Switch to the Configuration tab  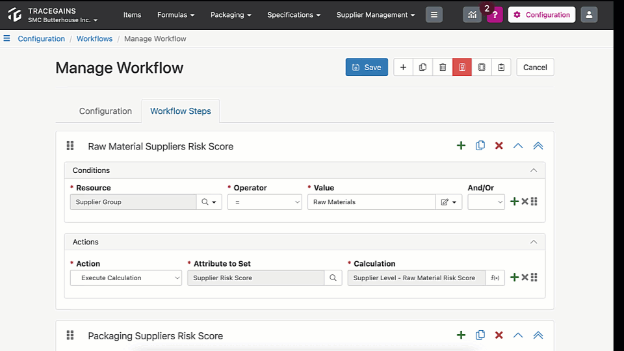(x=105, y=111)
